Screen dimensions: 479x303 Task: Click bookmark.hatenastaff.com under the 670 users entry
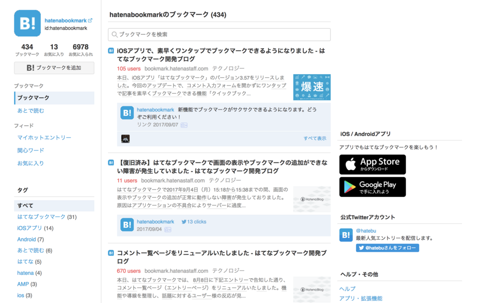(x=176, y=271)
